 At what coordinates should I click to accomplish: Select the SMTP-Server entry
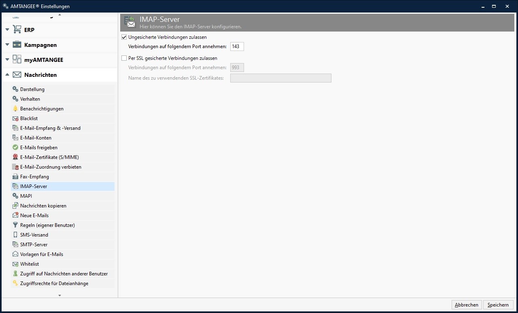tap(63, 245)
